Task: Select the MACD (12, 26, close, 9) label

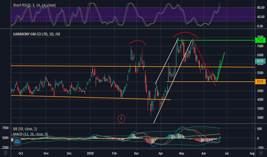Action: [30, 134]
